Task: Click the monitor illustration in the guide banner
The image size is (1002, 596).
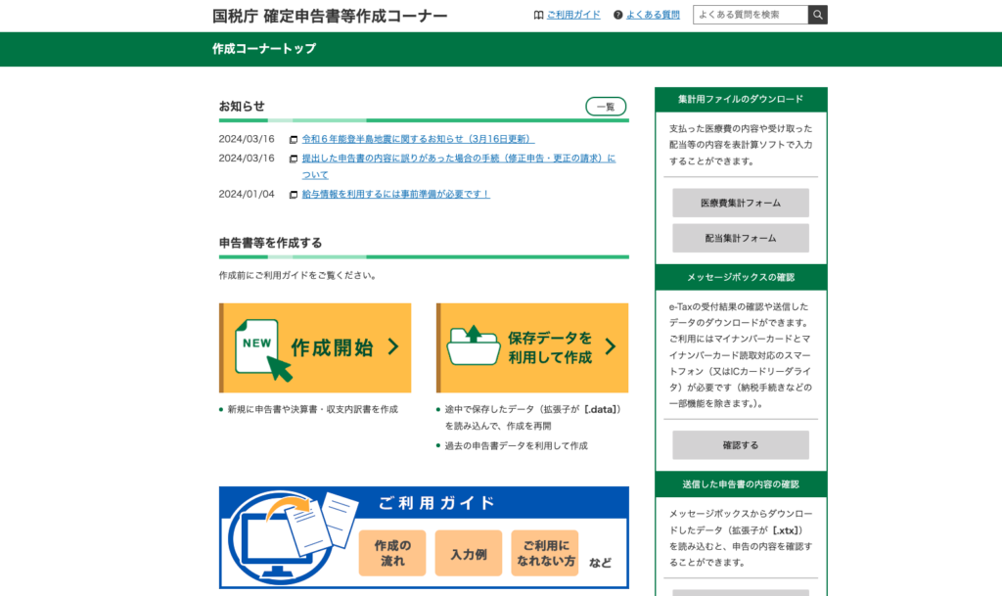Action: tap(276, 545)
